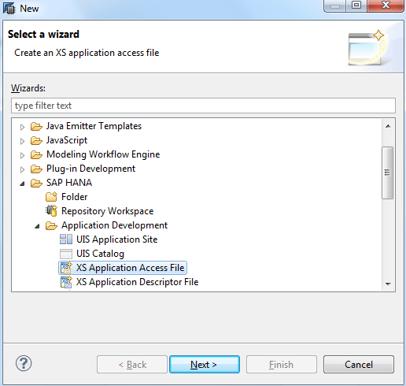
Task: Click the Plug-in Development folder icon
Action: pos(36,169)
